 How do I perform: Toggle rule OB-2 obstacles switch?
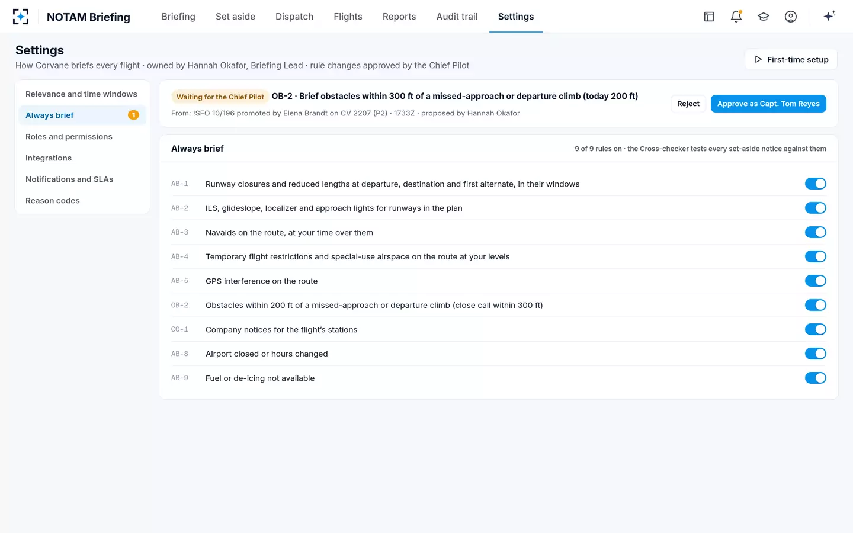point(815,305)
